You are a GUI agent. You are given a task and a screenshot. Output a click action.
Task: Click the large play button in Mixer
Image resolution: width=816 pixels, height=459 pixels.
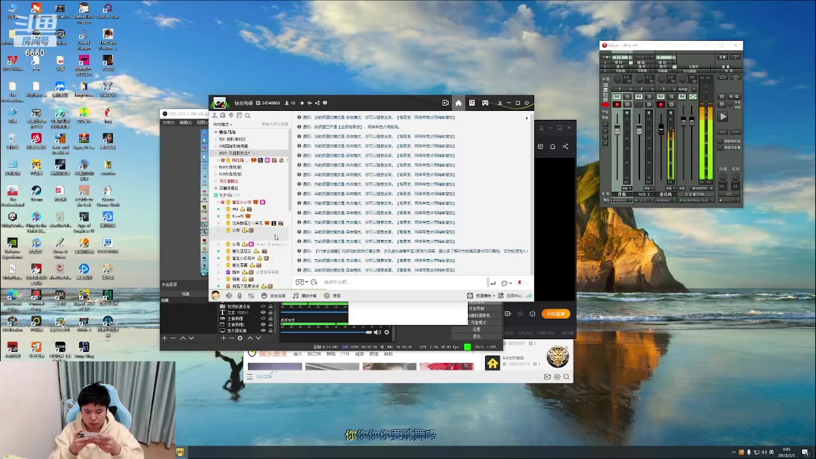(722, 117)
